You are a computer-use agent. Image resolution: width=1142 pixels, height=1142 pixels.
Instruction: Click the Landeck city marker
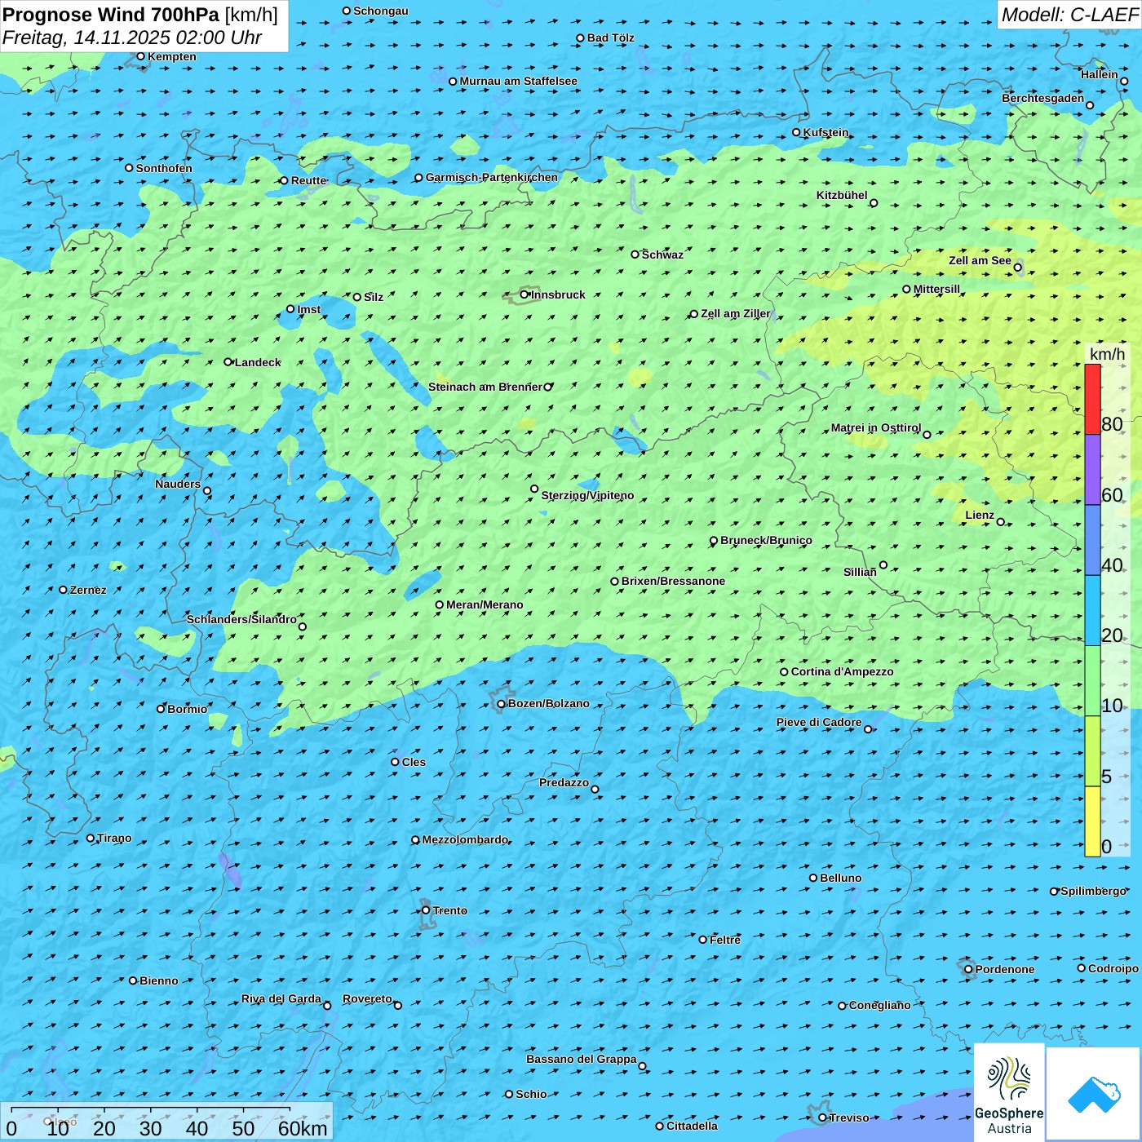[228, 362]
